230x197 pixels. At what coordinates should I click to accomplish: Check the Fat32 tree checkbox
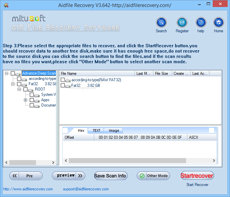coord(19,84)
